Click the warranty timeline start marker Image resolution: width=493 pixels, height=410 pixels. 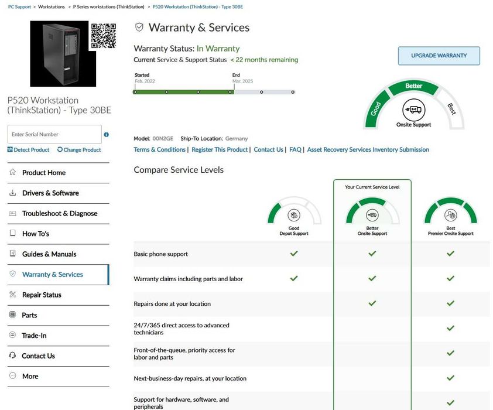pos(135,92)
